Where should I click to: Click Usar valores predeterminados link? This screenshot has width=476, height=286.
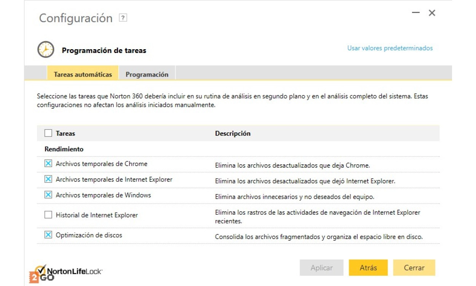(x=390, y=48)
